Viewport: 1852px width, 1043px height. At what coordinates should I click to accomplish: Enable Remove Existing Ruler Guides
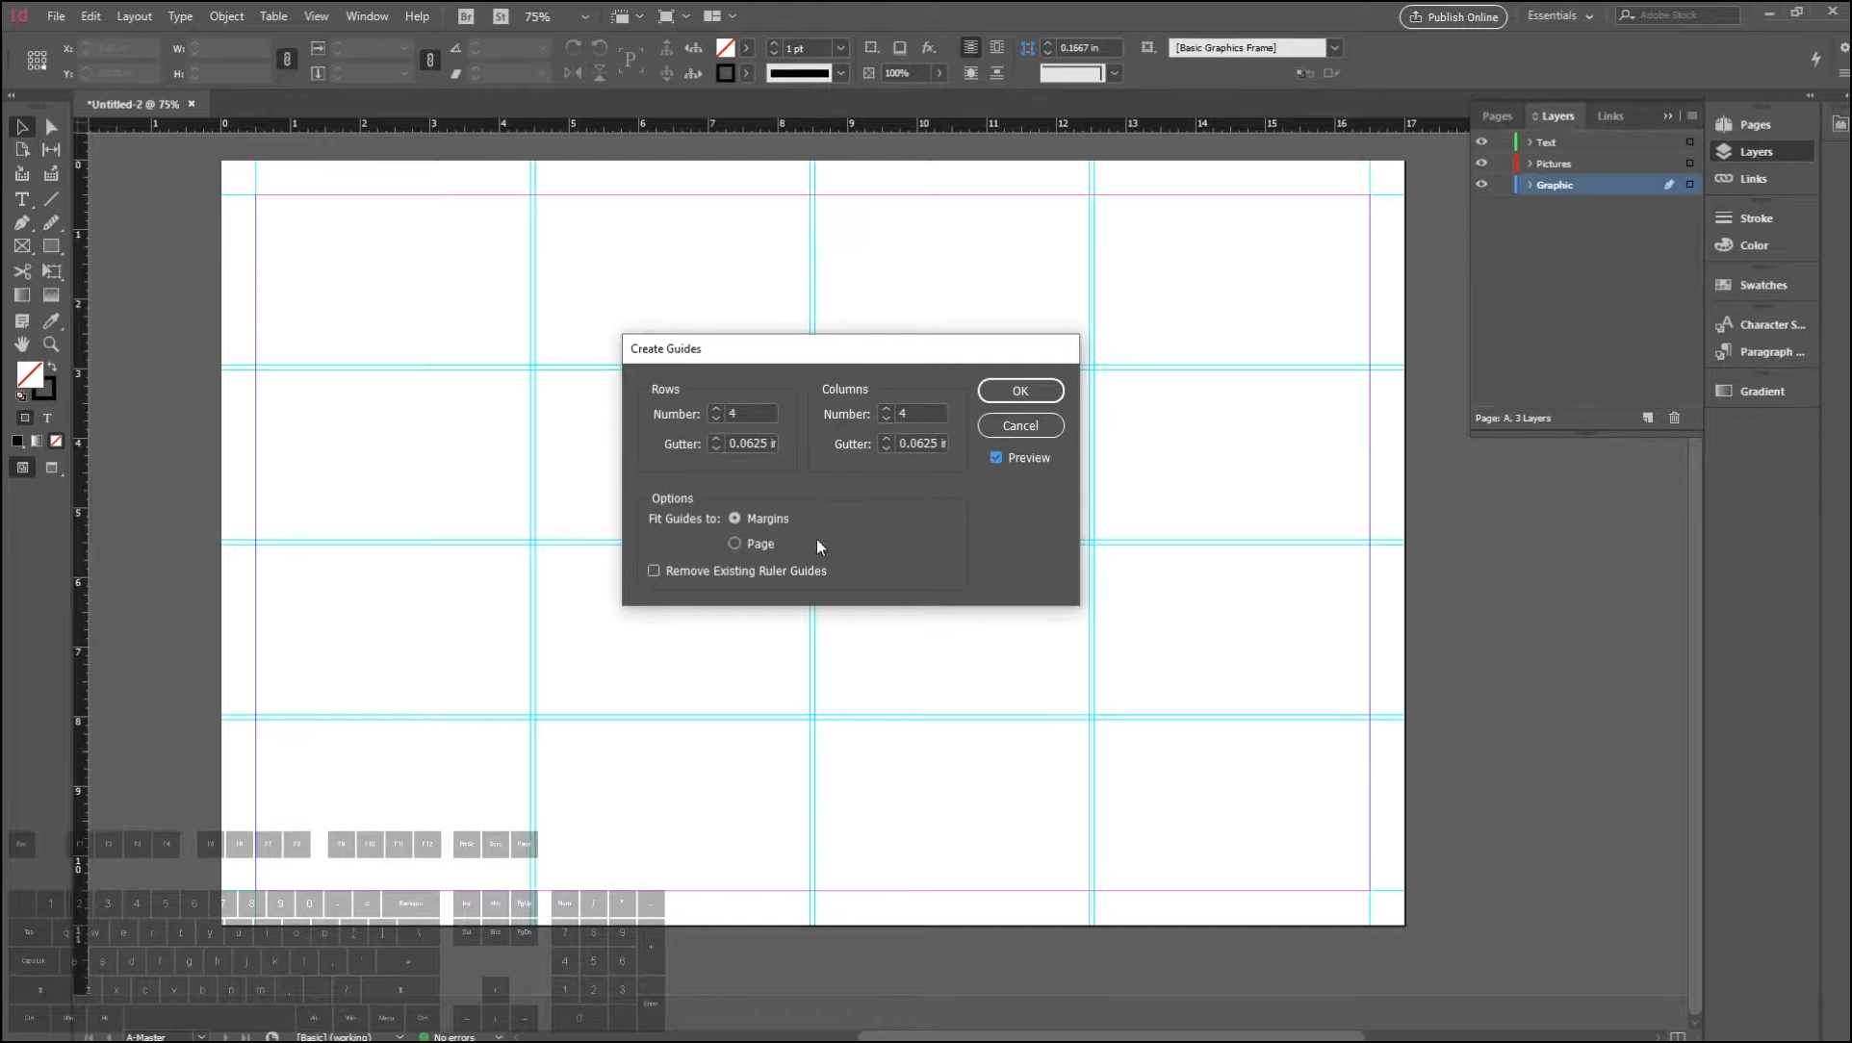pos(655,571)
